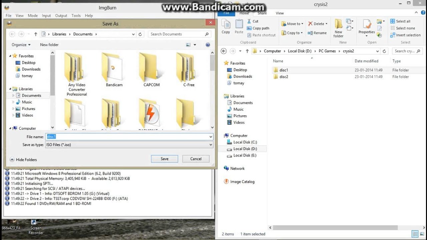Click Invert selection in Explorer ribbon
Screen dimensions: 427x240
(405, 35)
